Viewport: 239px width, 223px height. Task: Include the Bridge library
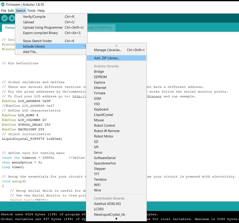tap(116, 71)
